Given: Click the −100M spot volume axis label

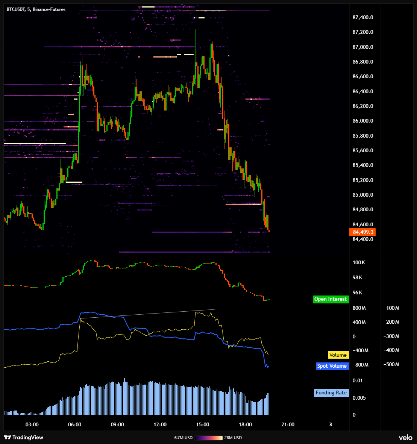Looking at the screenshot, I should pyautogui.click(x=391, y=308).
